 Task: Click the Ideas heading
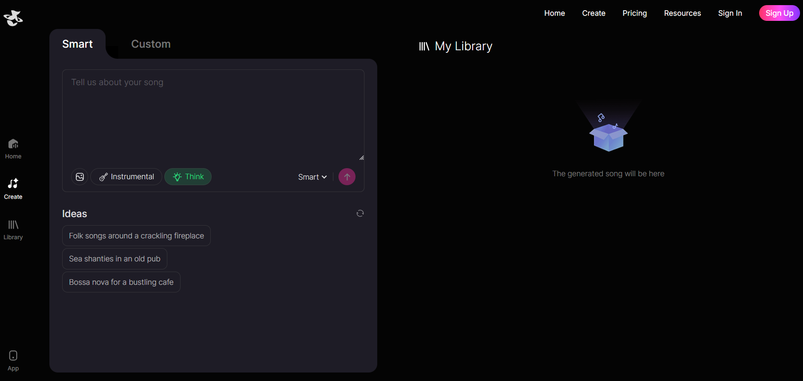75,214
